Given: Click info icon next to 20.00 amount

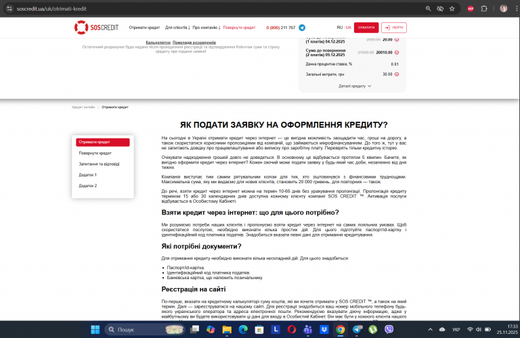Looking at the screenshot, I should click(397, 39).
